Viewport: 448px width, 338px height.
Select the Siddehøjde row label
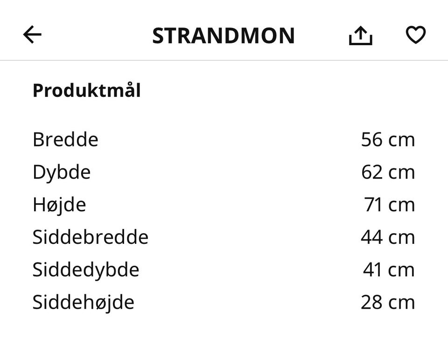[83, 303]
